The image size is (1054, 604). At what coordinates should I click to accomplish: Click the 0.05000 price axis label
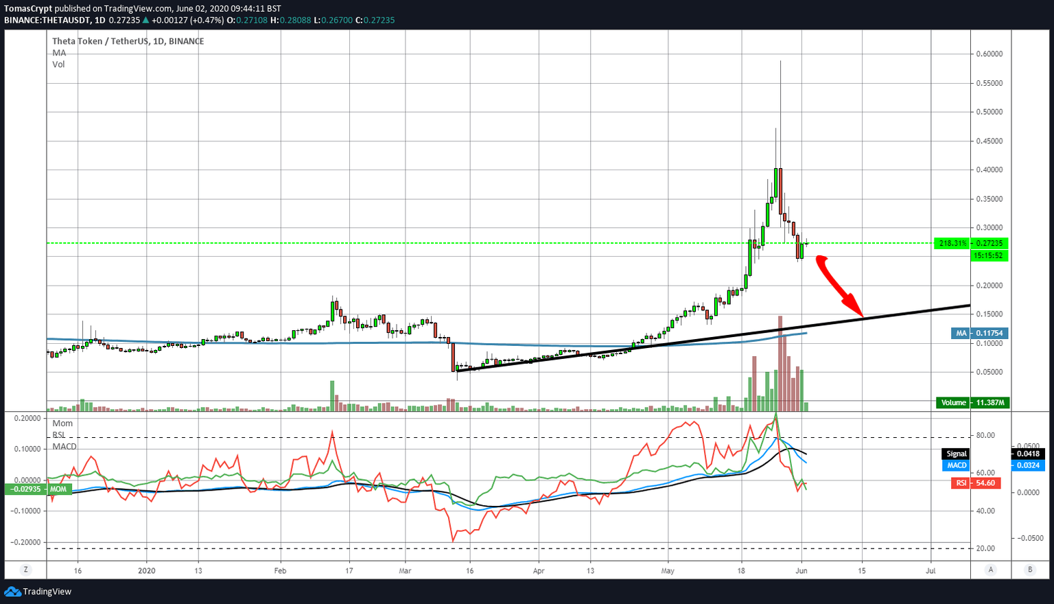(x=988, y=372)
